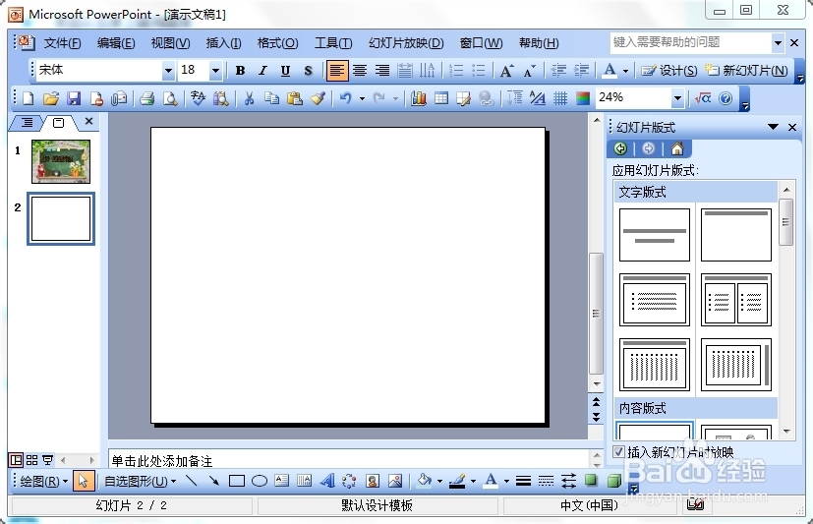Turn on Center alignment
This screenshot has width=813, height=524.
point(360,71)
